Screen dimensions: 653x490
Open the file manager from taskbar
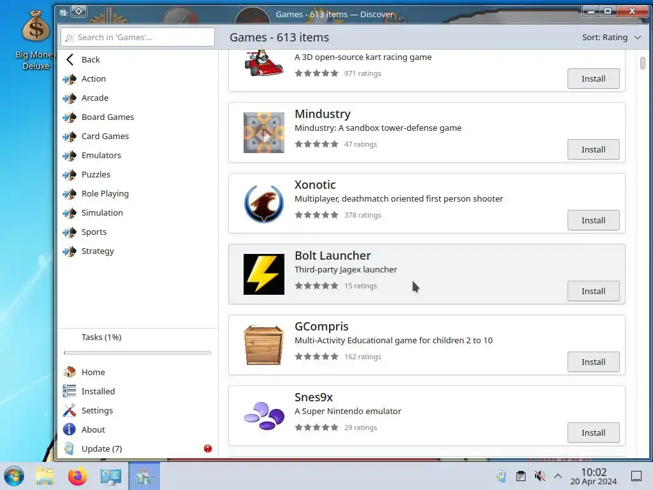45,476
